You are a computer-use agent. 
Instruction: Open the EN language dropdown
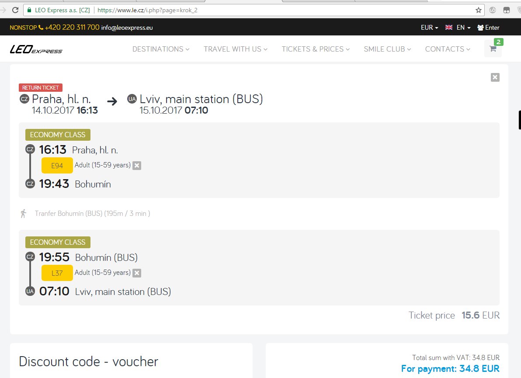pyautogui.click(x=463, y=28)
